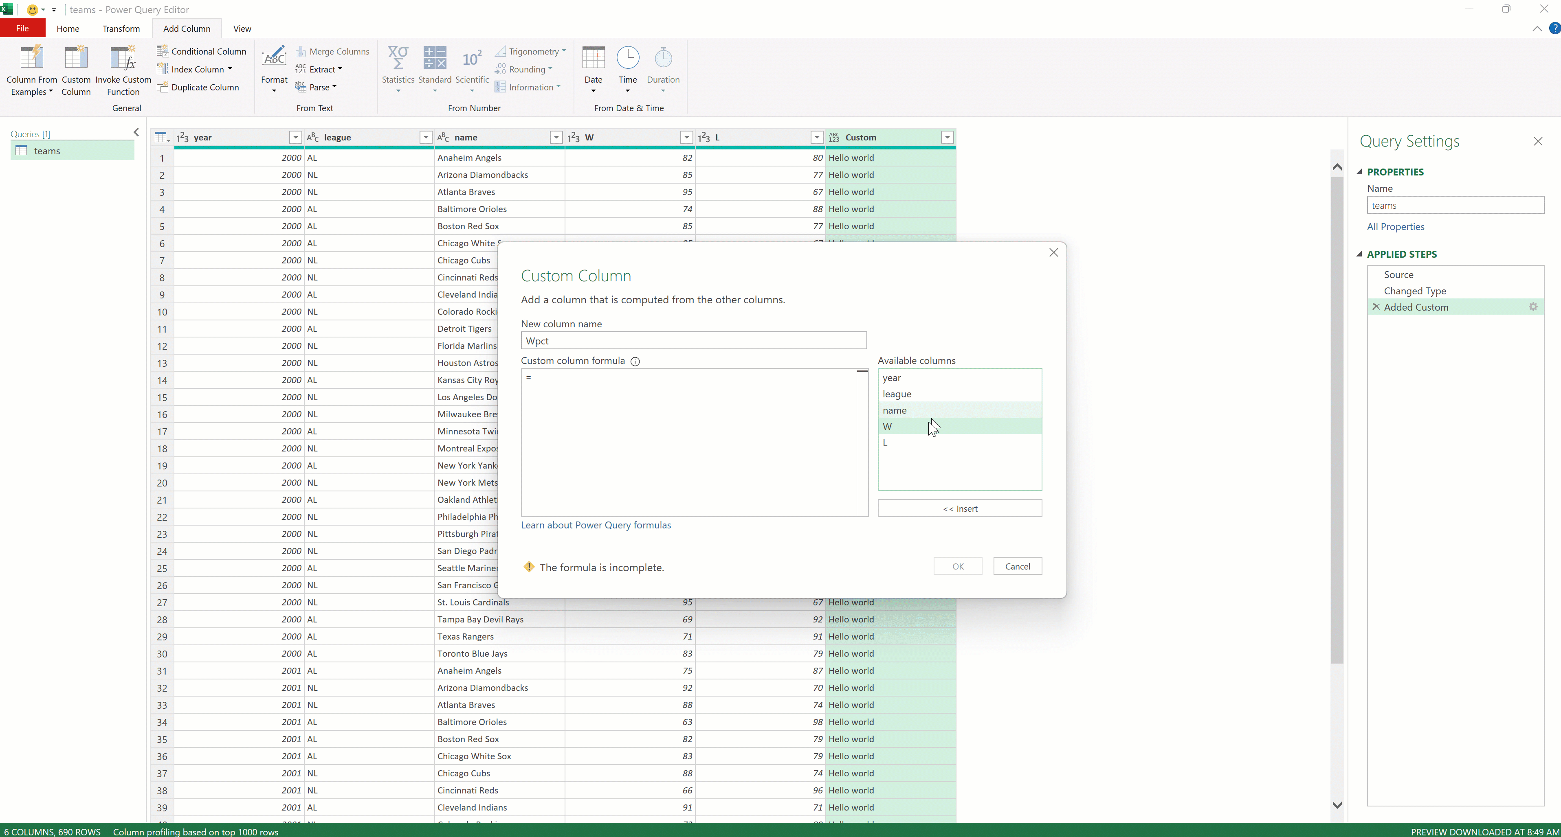Click the formula info icon
Viewport: 1561px width, 837px height.
(x=635, y=362)
